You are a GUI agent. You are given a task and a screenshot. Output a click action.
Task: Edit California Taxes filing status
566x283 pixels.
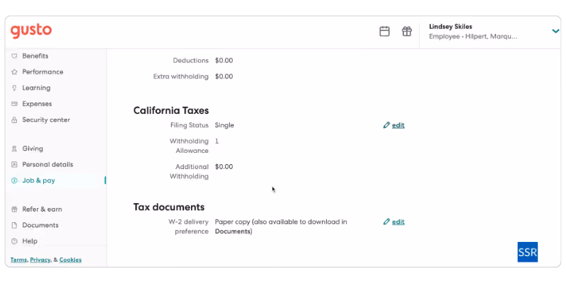[x=398, y=125]
